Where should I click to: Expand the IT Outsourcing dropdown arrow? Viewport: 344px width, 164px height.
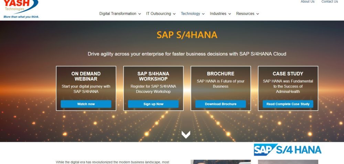174,14
